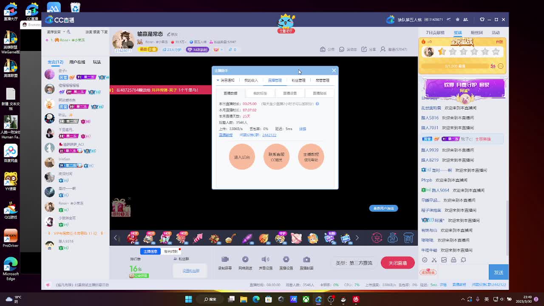Click the scissors screenshot icon in chat toolbar
Screen dimensions: 544x306
tap(434, 260)
